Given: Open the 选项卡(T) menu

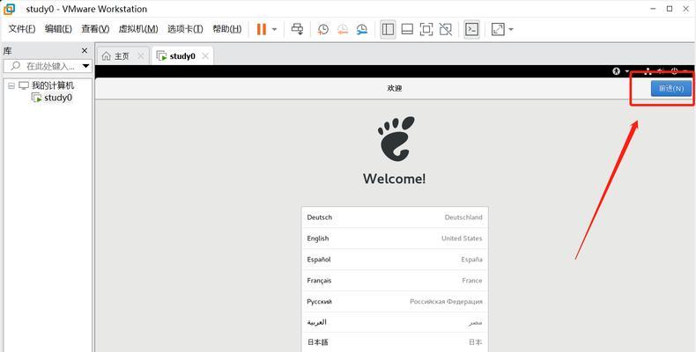Looking at the screenshot, I should pyautogui.click(x=185, y=29).
